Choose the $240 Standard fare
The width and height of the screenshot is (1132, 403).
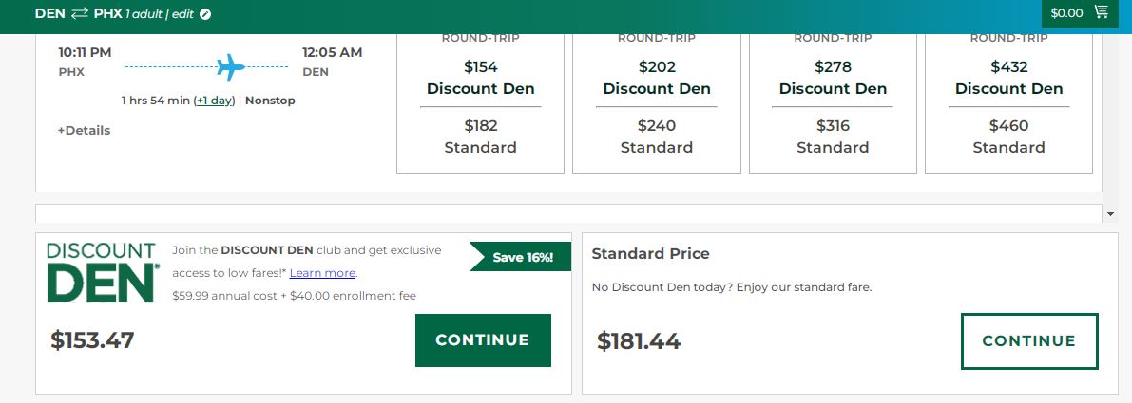click(x=656, y=137)
